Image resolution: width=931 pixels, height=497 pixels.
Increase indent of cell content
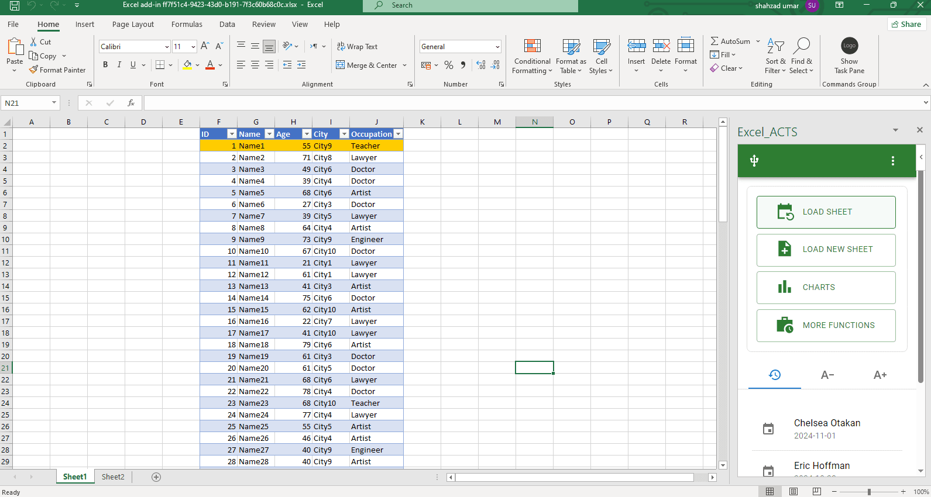tap(301, 65)
